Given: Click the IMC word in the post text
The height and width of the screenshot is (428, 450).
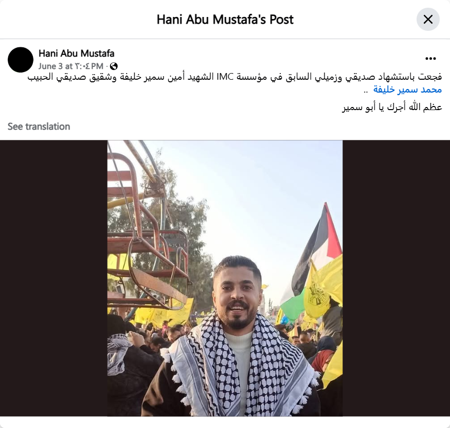Looking at the screenshot, I should [225, 77].
